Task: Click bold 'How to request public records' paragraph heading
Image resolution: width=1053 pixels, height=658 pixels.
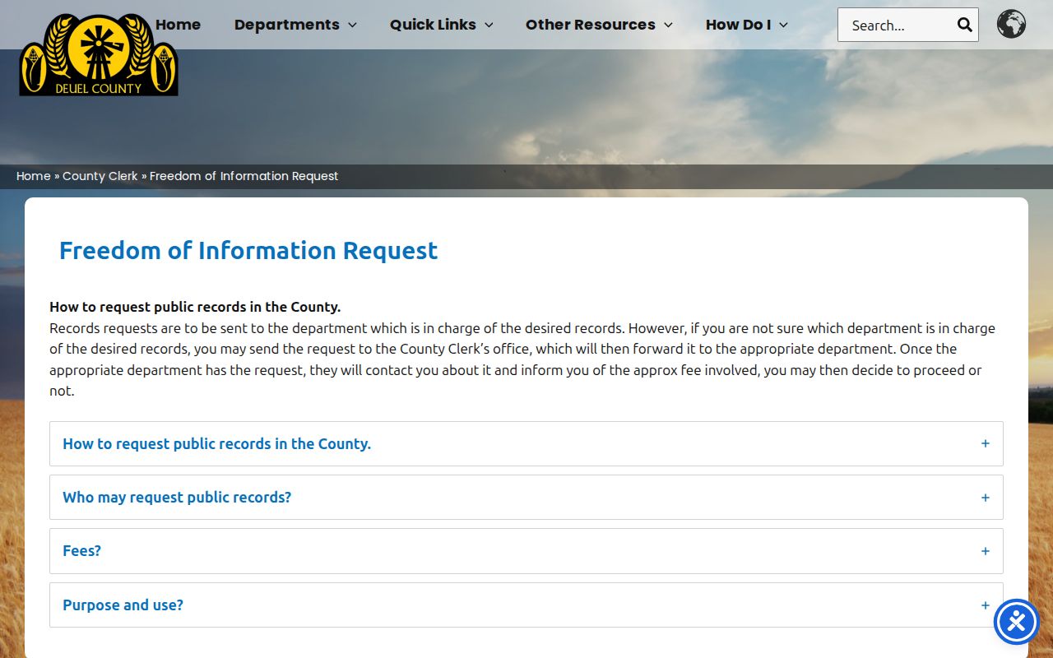Action: tap(195, 307)
